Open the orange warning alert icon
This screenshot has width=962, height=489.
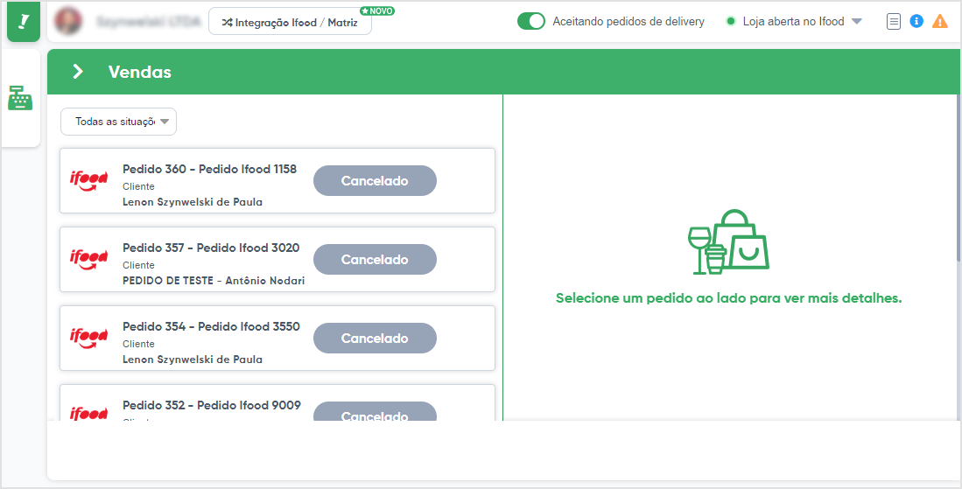coord(940,22)
